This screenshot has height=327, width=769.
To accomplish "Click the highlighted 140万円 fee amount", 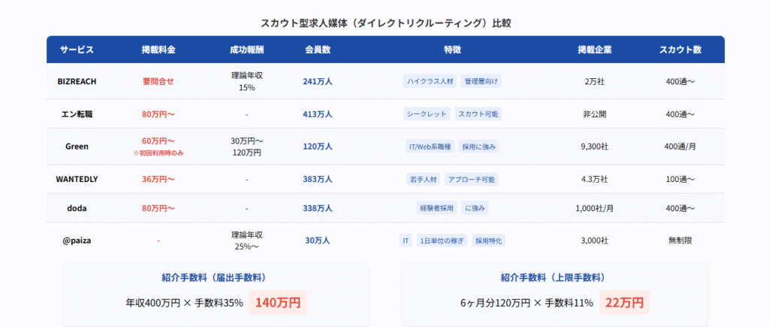I will pyautogui.click(x=278, y=303).
